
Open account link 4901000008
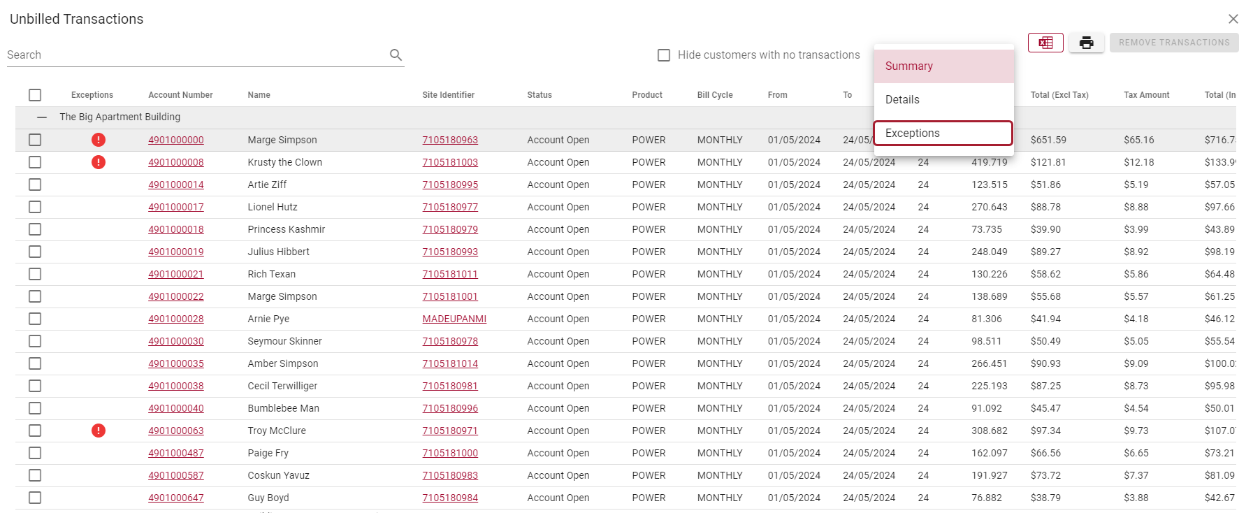point(176,162)
